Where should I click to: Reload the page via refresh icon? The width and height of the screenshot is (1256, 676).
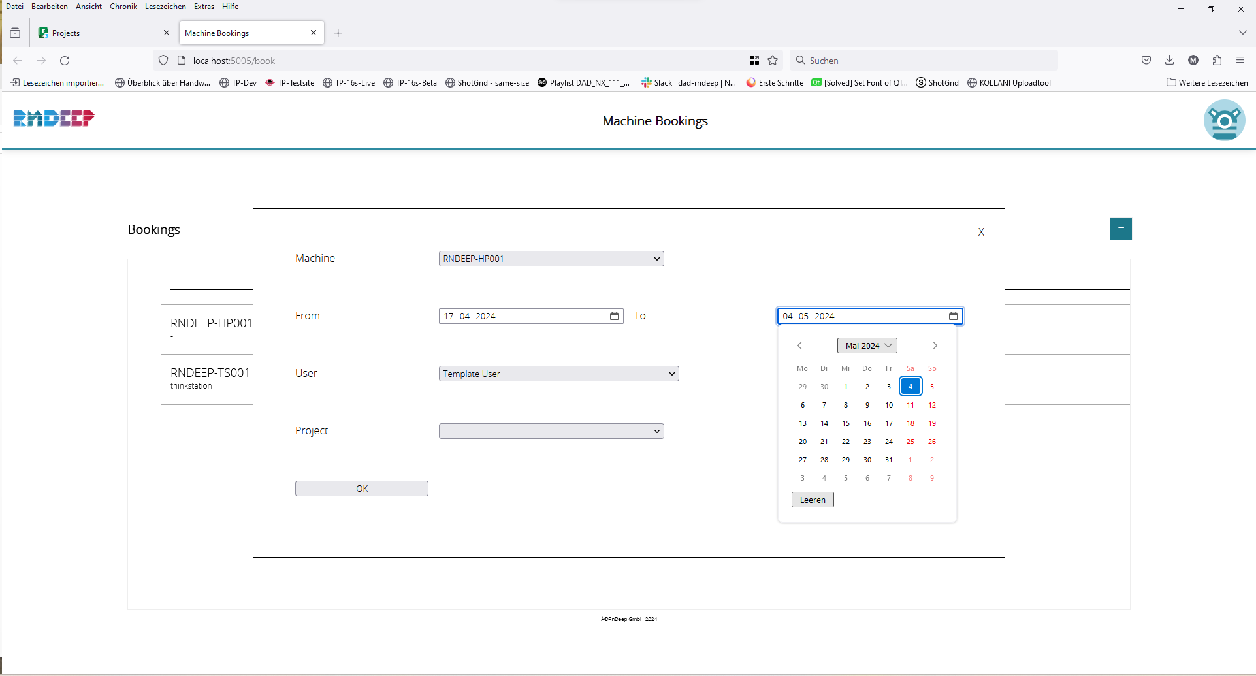(x=65, y=61)
